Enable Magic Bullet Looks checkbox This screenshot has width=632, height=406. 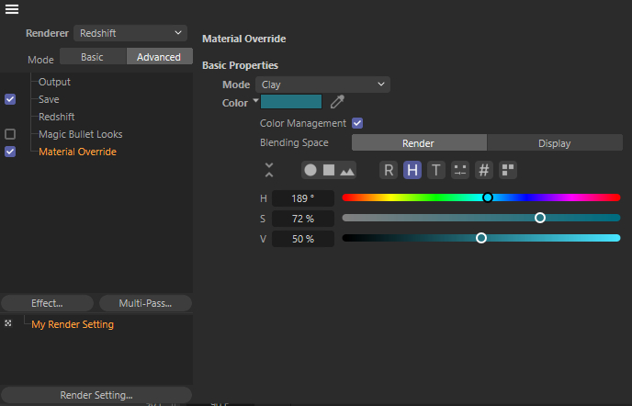[x=10, y=134]
